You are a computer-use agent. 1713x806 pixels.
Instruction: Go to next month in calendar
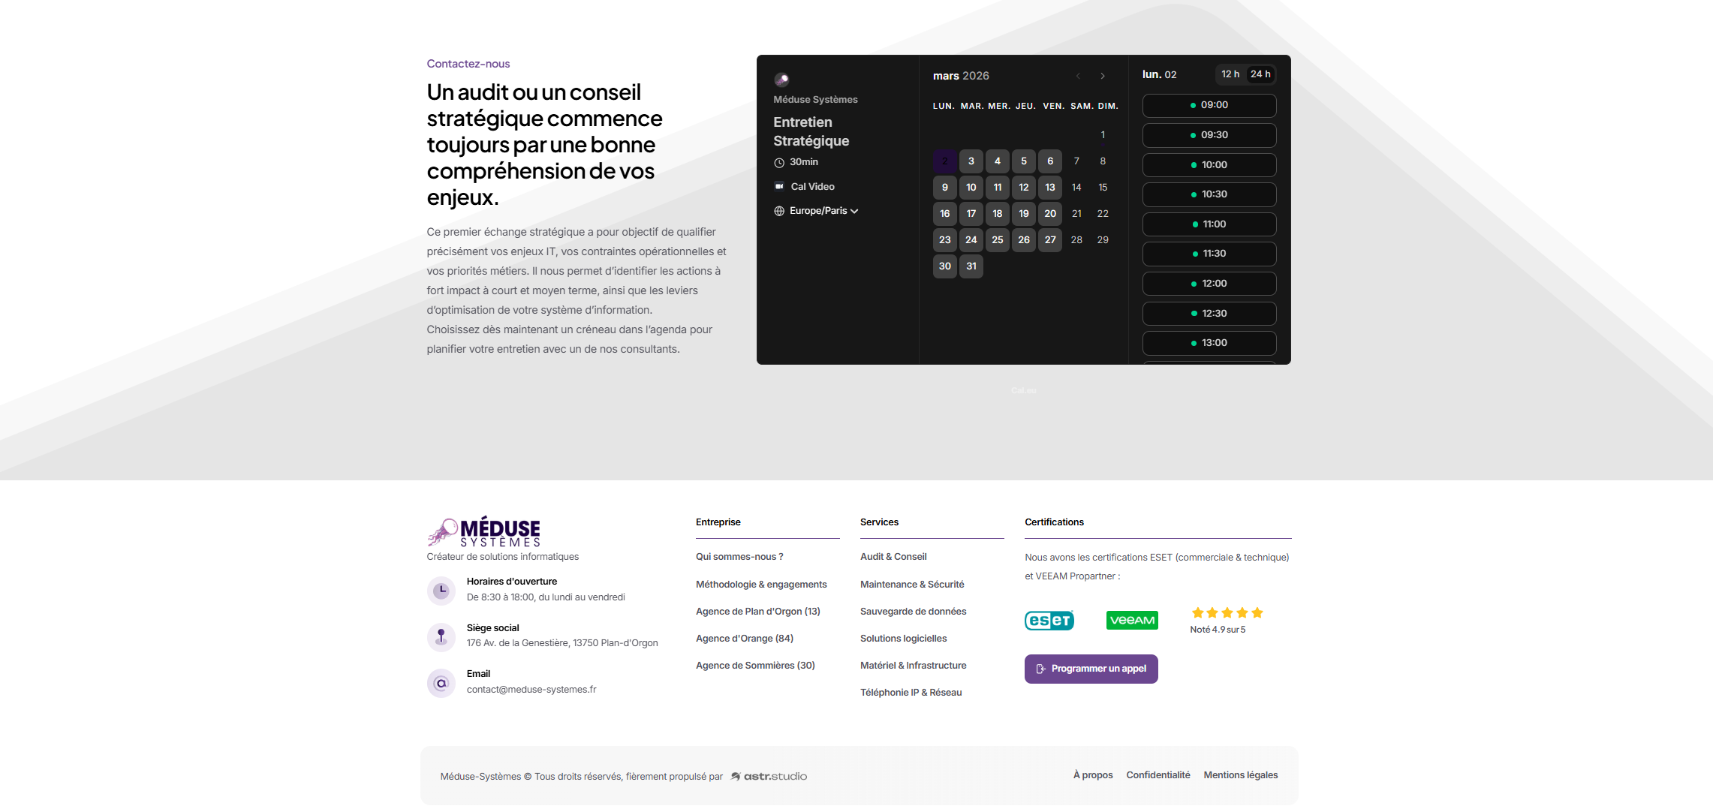coord(1103,77)
